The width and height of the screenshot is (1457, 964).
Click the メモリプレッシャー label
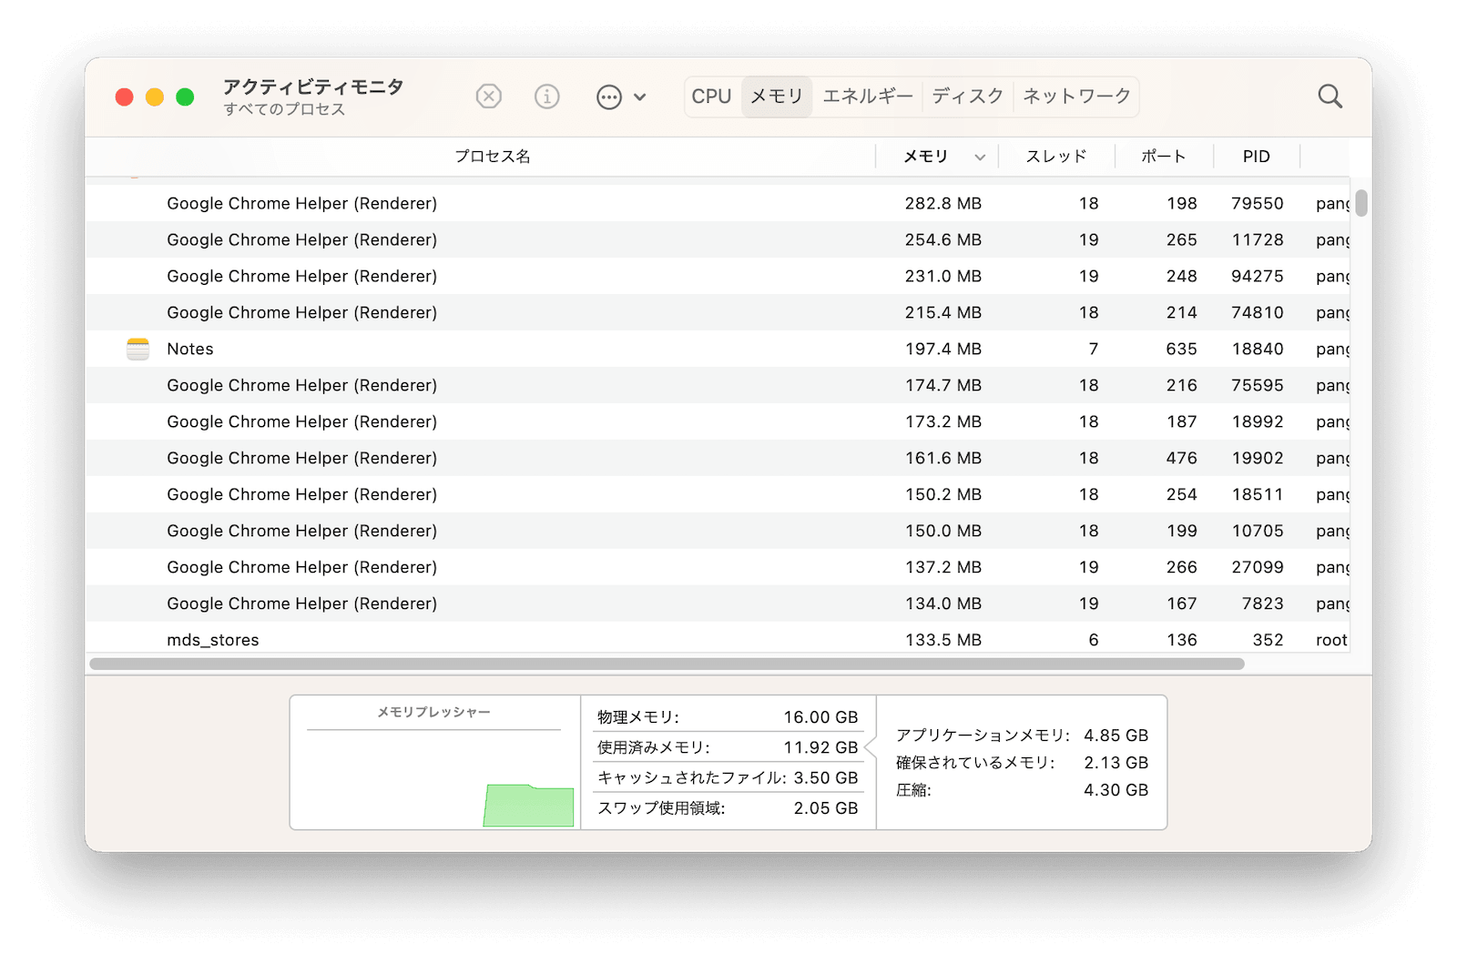point(433,712)
